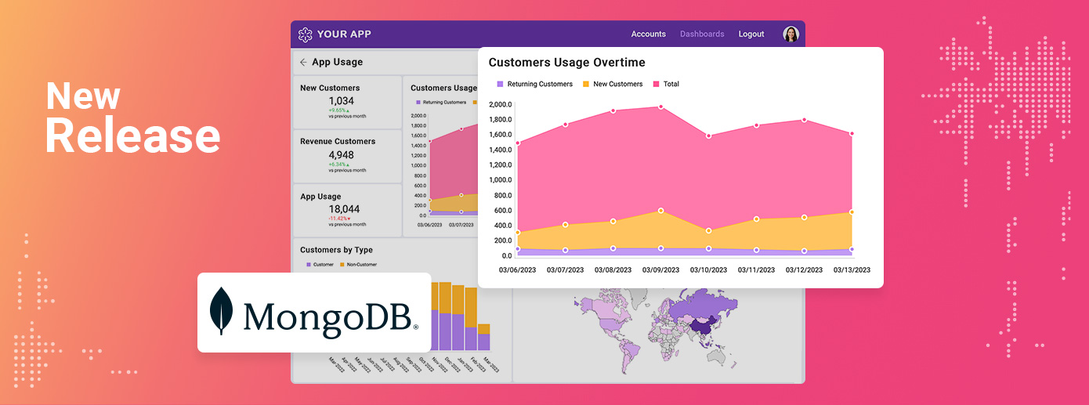Click the 1,000.0 label on the large chart

(500, 180)
